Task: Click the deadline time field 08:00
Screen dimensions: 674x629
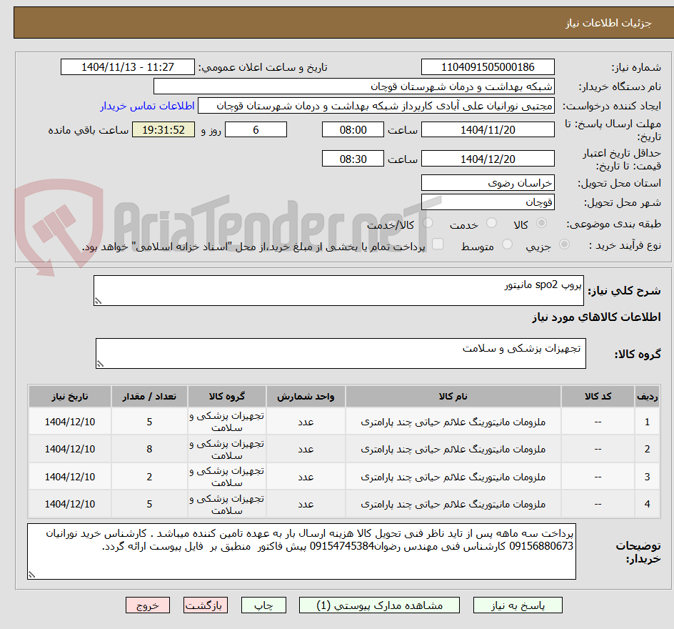Action: click(x=353, y=129)
